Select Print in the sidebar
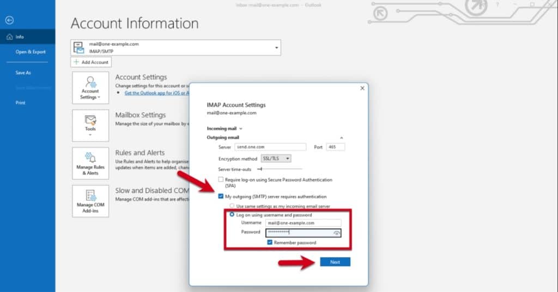This screenshot has width=558, height=292. click(x=20, y=103)
